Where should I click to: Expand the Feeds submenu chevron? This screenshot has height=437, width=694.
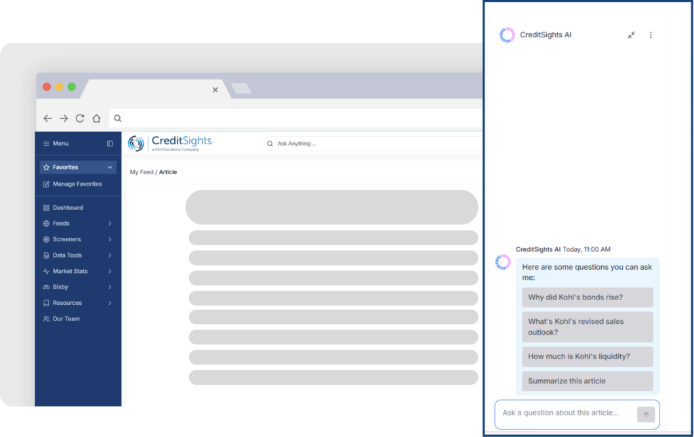pos(110,224)
